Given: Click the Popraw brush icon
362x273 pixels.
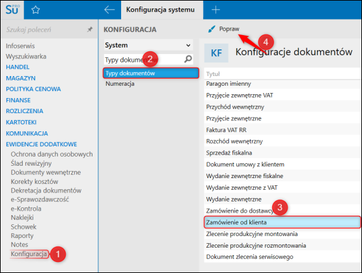Looking at the screenshot, I should pyautogui.click(x=212, y=29).
